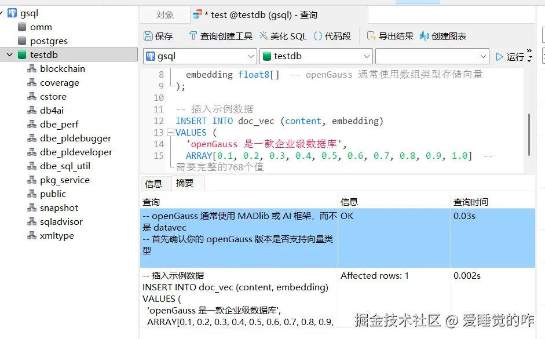545x339 pixels.
Task: Select the db4ai schema label
Action: coord(52,111)
